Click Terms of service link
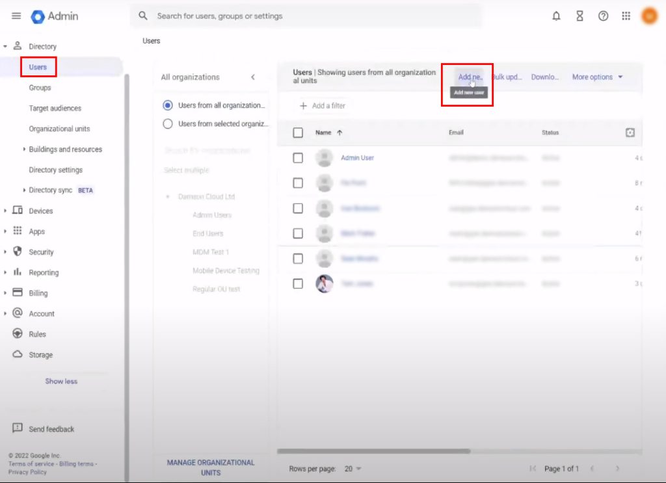 pyautogui.click(x=31, y=463)
